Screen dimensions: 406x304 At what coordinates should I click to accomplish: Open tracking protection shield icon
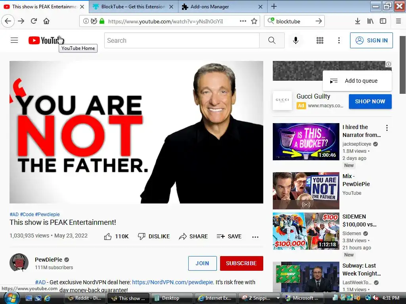94,21
